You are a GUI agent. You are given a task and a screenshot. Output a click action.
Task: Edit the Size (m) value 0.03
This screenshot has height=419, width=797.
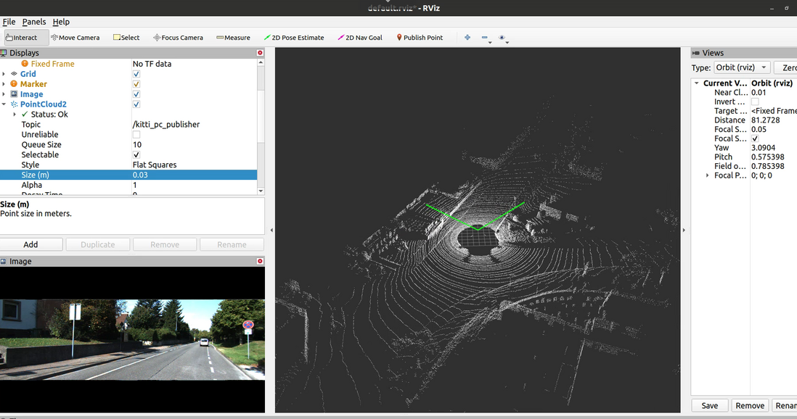tap(194, 175)
